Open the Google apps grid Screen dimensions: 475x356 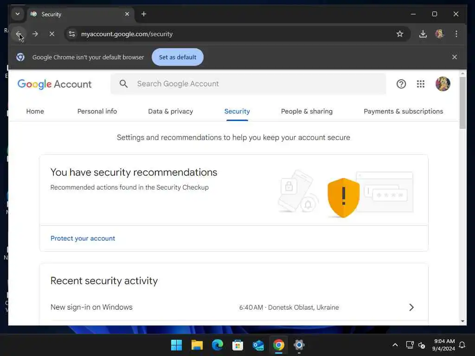[x=420, y=84]
